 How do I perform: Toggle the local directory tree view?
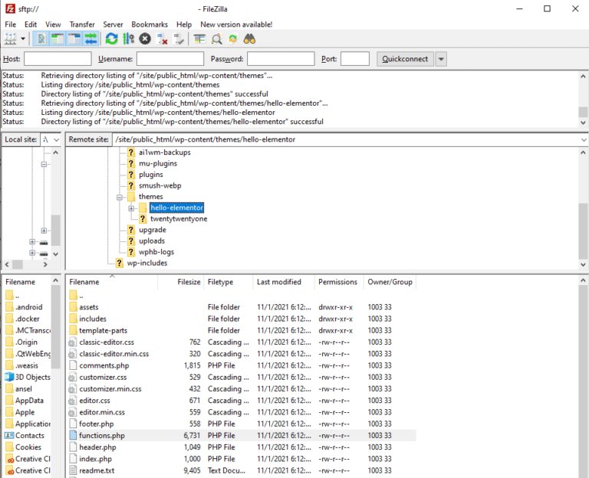pos(58,38)
